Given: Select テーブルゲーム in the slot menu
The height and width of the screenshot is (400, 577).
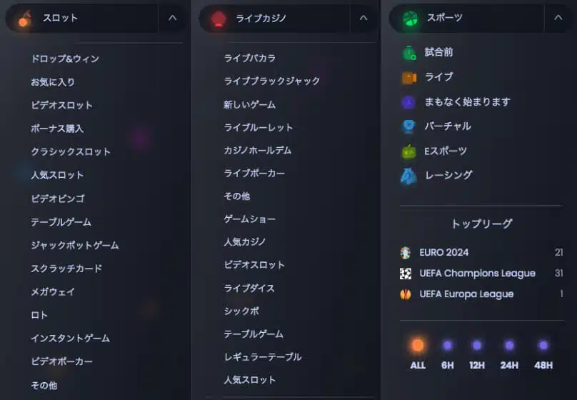Looking at the screenshot, I should 61,222.
